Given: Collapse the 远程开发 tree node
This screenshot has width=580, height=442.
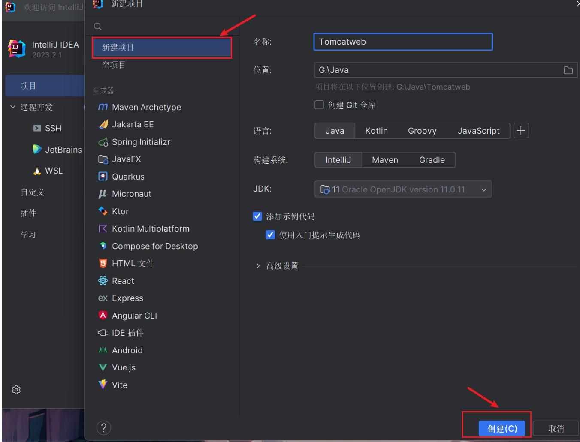Looking at the screenshot, I should 13,107.
